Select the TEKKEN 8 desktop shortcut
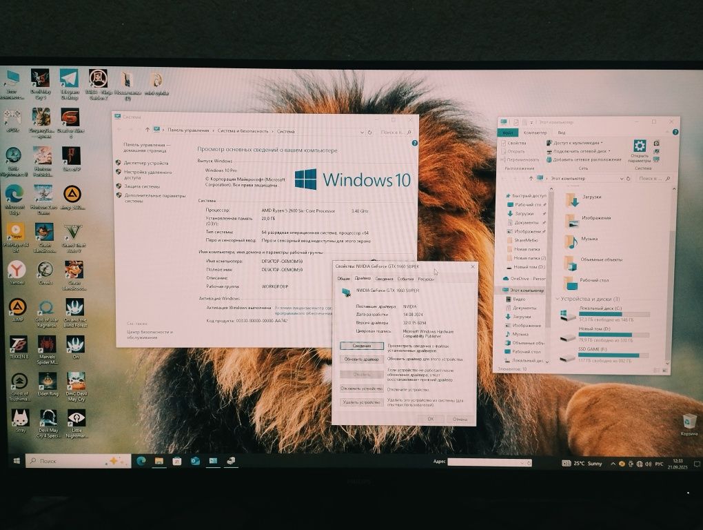This screenshot has height=530, width=703. point(19,347)
